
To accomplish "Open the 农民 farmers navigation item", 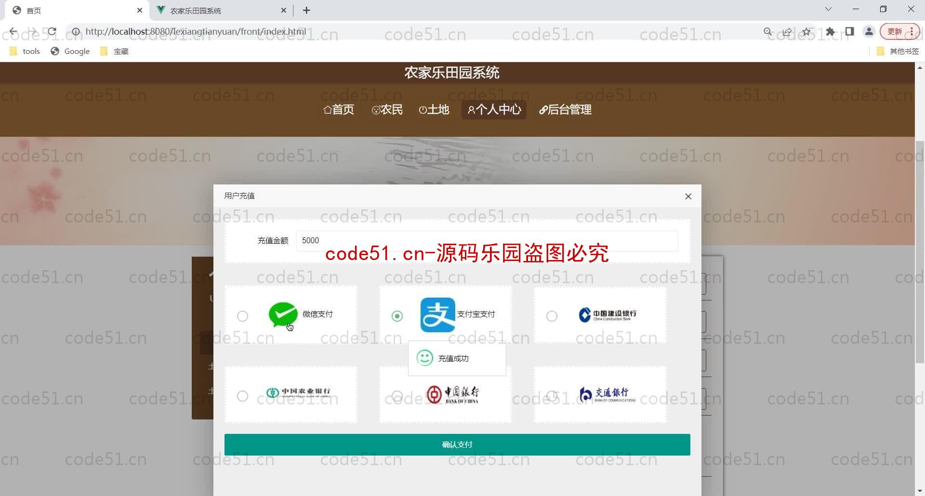I will coord(387,110).
